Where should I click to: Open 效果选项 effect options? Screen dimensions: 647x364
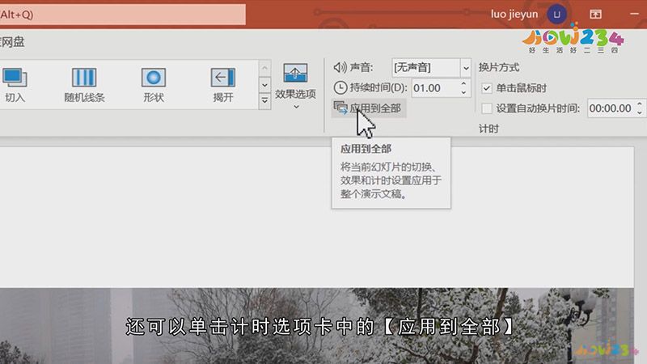click(x=295, y=86)
